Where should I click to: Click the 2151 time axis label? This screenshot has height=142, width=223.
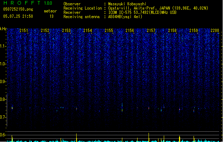[24, 30]
